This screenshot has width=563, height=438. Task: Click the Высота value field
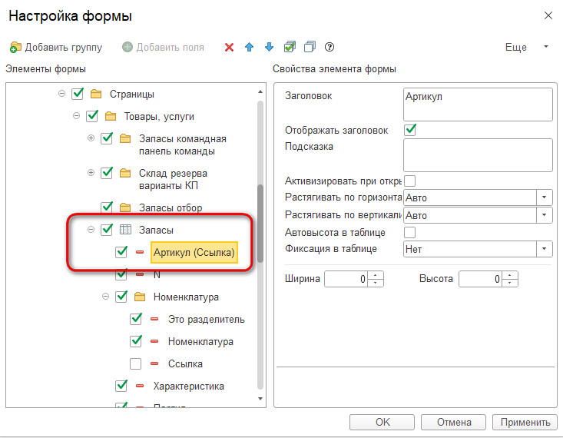click(480, 279)
